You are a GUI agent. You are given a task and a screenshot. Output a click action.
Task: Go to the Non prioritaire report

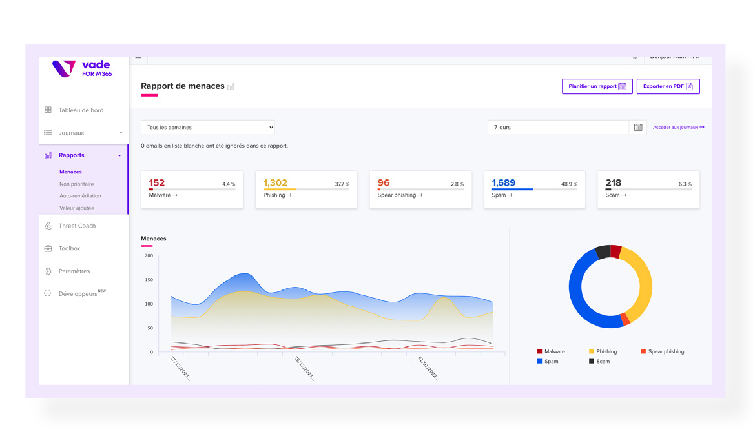[77, 184]
